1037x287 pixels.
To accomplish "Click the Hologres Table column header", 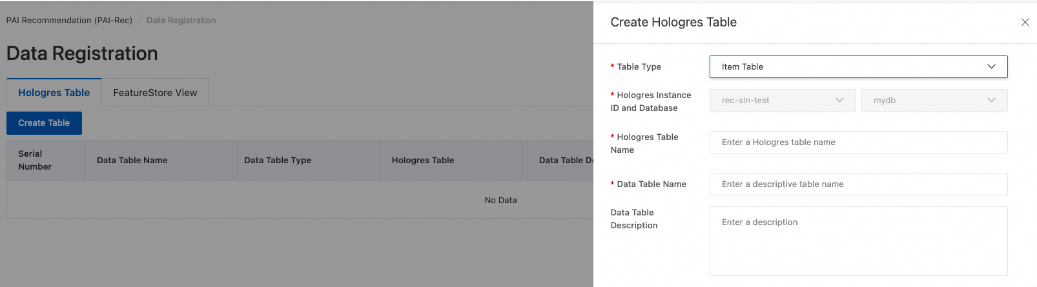I will coord(423,160).
